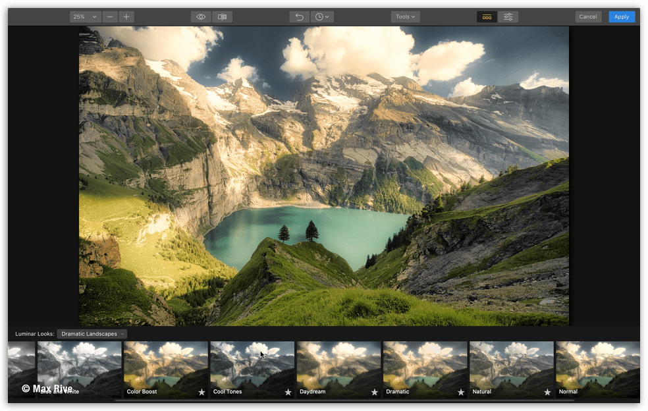Mark the Dramatic preset as favorite
Screen dimensions: 648x411
pos(460,392)
